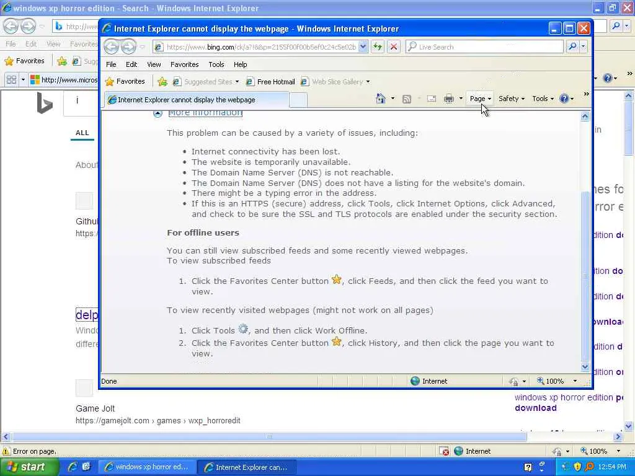
Task: Click the 100% zoom level in the background window's status bar
Action: tap(598, 451)
